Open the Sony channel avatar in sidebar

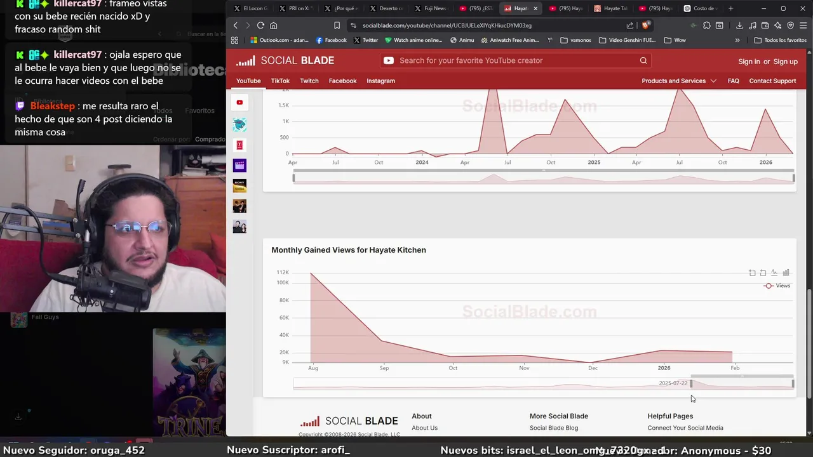pos(239,185)
